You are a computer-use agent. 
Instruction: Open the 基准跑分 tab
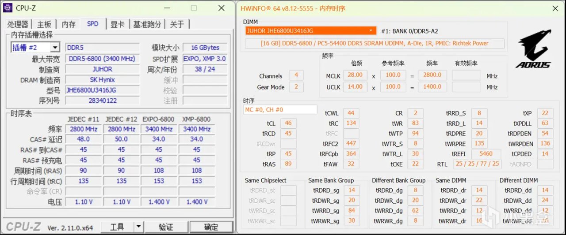148,24
